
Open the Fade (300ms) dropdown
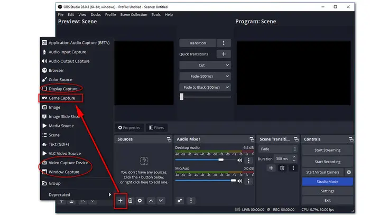tap(205, 76)
